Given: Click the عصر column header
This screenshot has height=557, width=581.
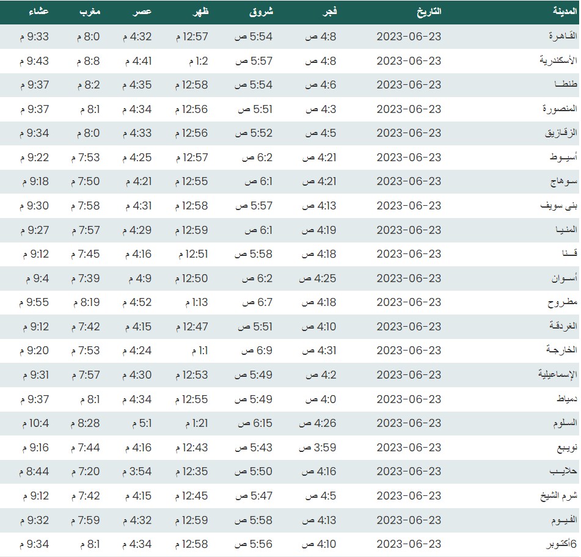Looking at the screenshot, I should tap(143, 12).
